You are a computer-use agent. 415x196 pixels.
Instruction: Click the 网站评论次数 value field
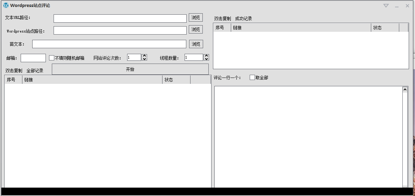(x=134, y=57)
